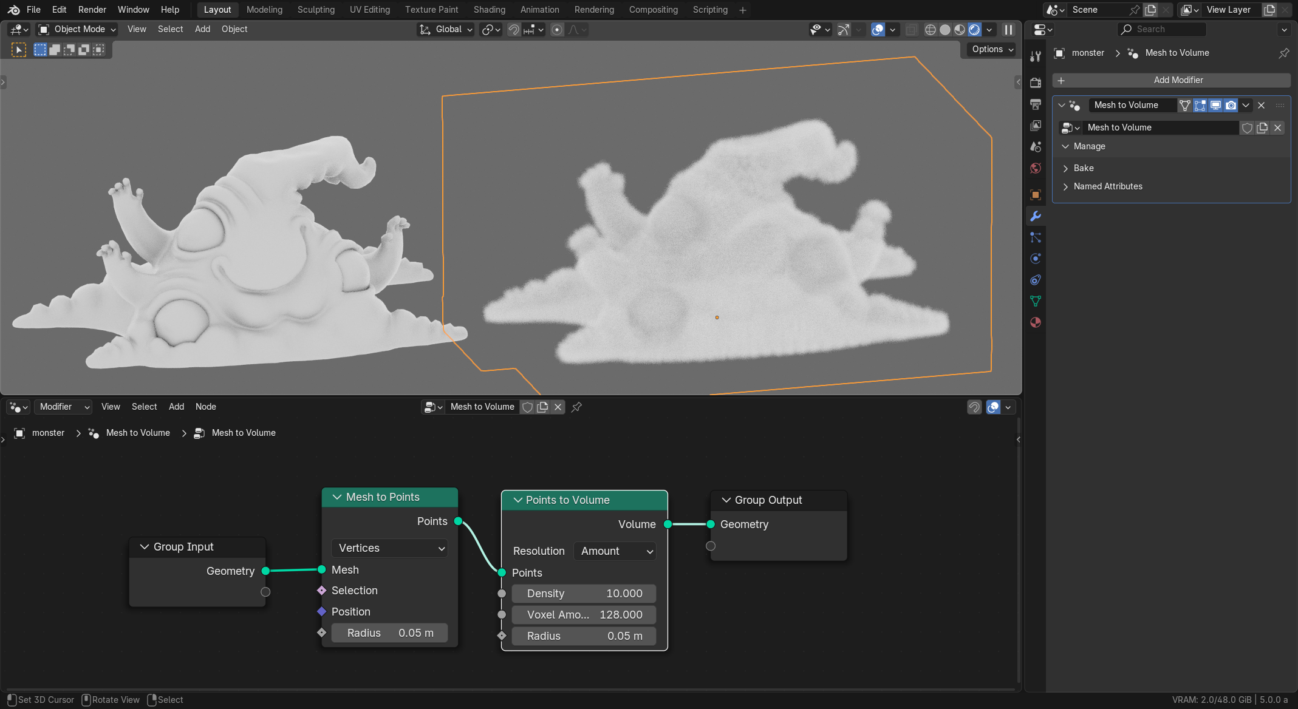Open the Physics properties tab

coord(1036,259)
